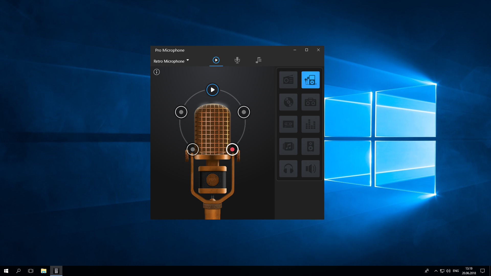
Task: Select the equalizer bars preset icon
Action: click(x=310, y=124)
